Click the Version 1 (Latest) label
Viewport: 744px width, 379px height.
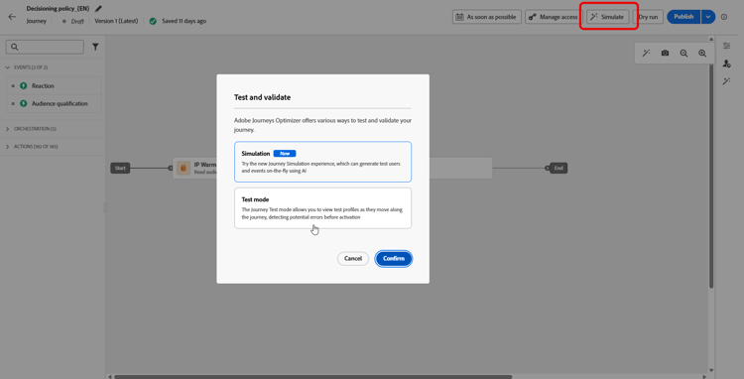point(116,21)
